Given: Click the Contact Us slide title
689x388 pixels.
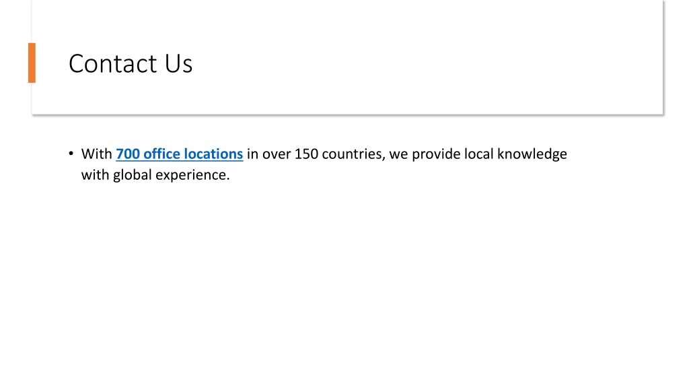Looking at the screenshot, I should click(x=131, y=63).
